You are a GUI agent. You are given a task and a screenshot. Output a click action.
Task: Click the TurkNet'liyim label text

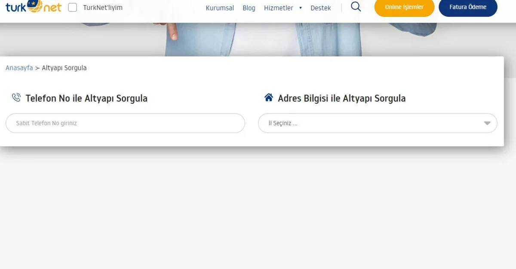[x=103, y=8]
